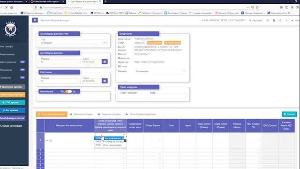Click the third item in the table toolbar
Screen dimensions: 300x169
(109, 114)
